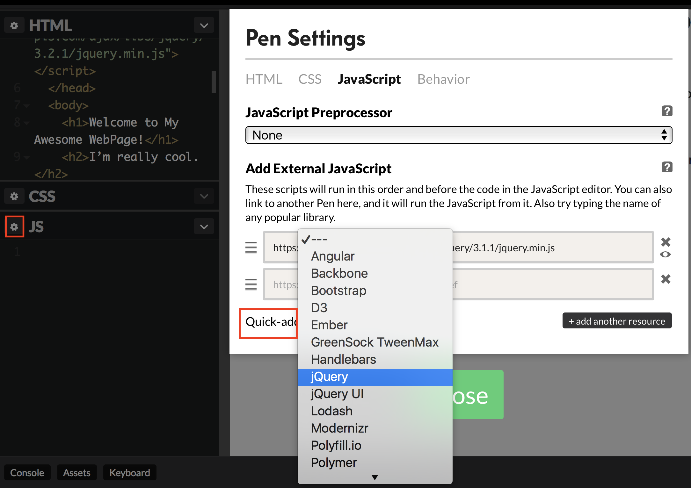Open the Console panel
This screenshot has height=488, width=691.
tap(27, 473)
